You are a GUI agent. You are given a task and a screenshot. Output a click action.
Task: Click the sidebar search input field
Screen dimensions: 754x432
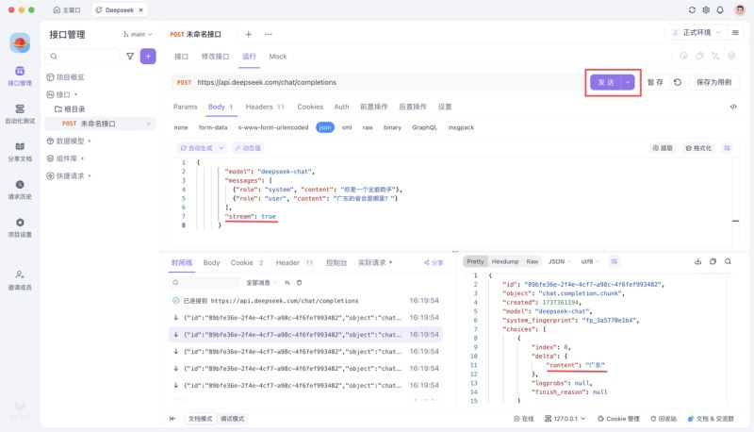coord(83,57)
